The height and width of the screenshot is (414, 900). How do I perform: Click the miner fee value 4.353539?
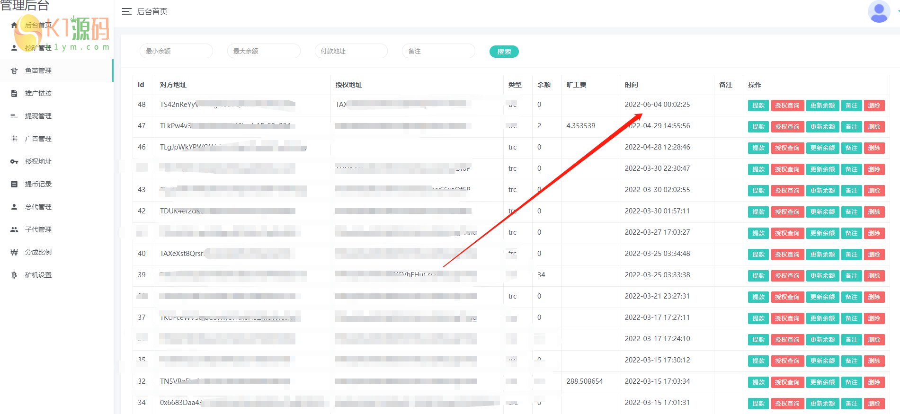pyautogui.click(x=581, y=126)
